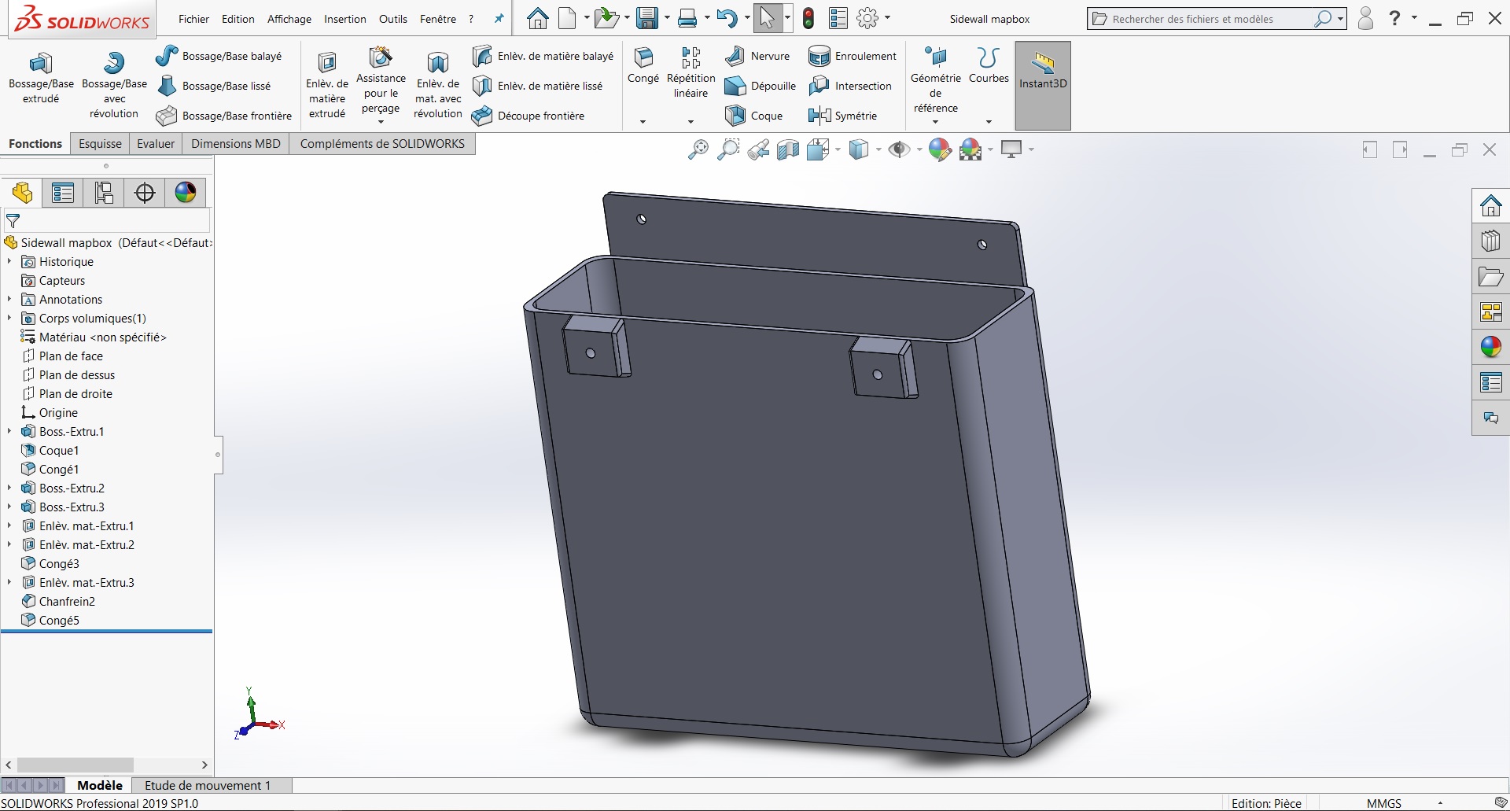Choose Bossage/Base frontière
The image size is (1510, 811).
coord(223,116)
